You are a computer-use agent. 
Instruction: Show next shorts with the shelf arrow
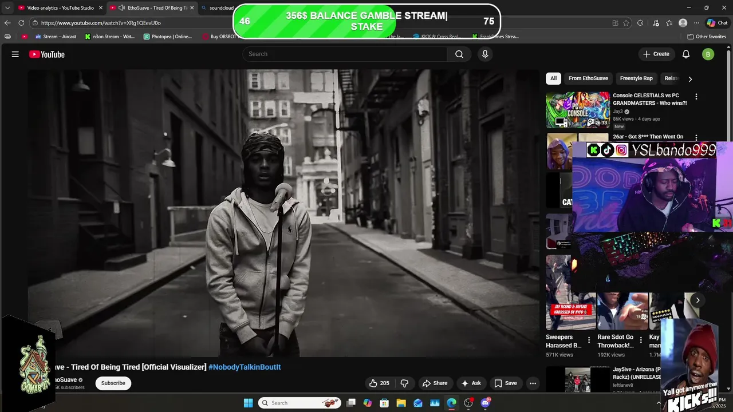697,300
